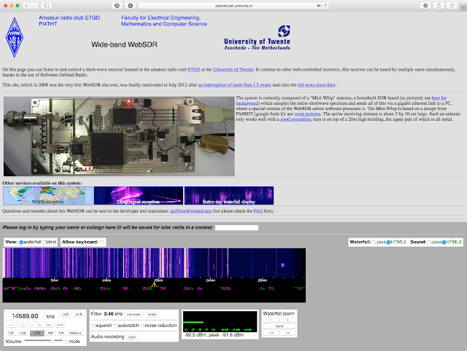Enable the noise reduction checkbox
The width and height of the screenshot is (467, 351).
(143, 326)
